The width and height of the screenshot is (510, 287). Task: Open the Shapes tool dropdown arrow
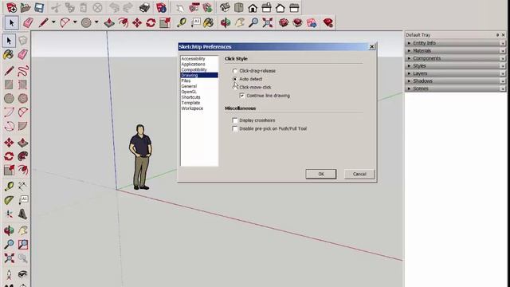96,22
